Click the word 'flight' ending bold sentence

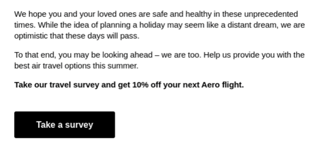[x=232, y=85]
